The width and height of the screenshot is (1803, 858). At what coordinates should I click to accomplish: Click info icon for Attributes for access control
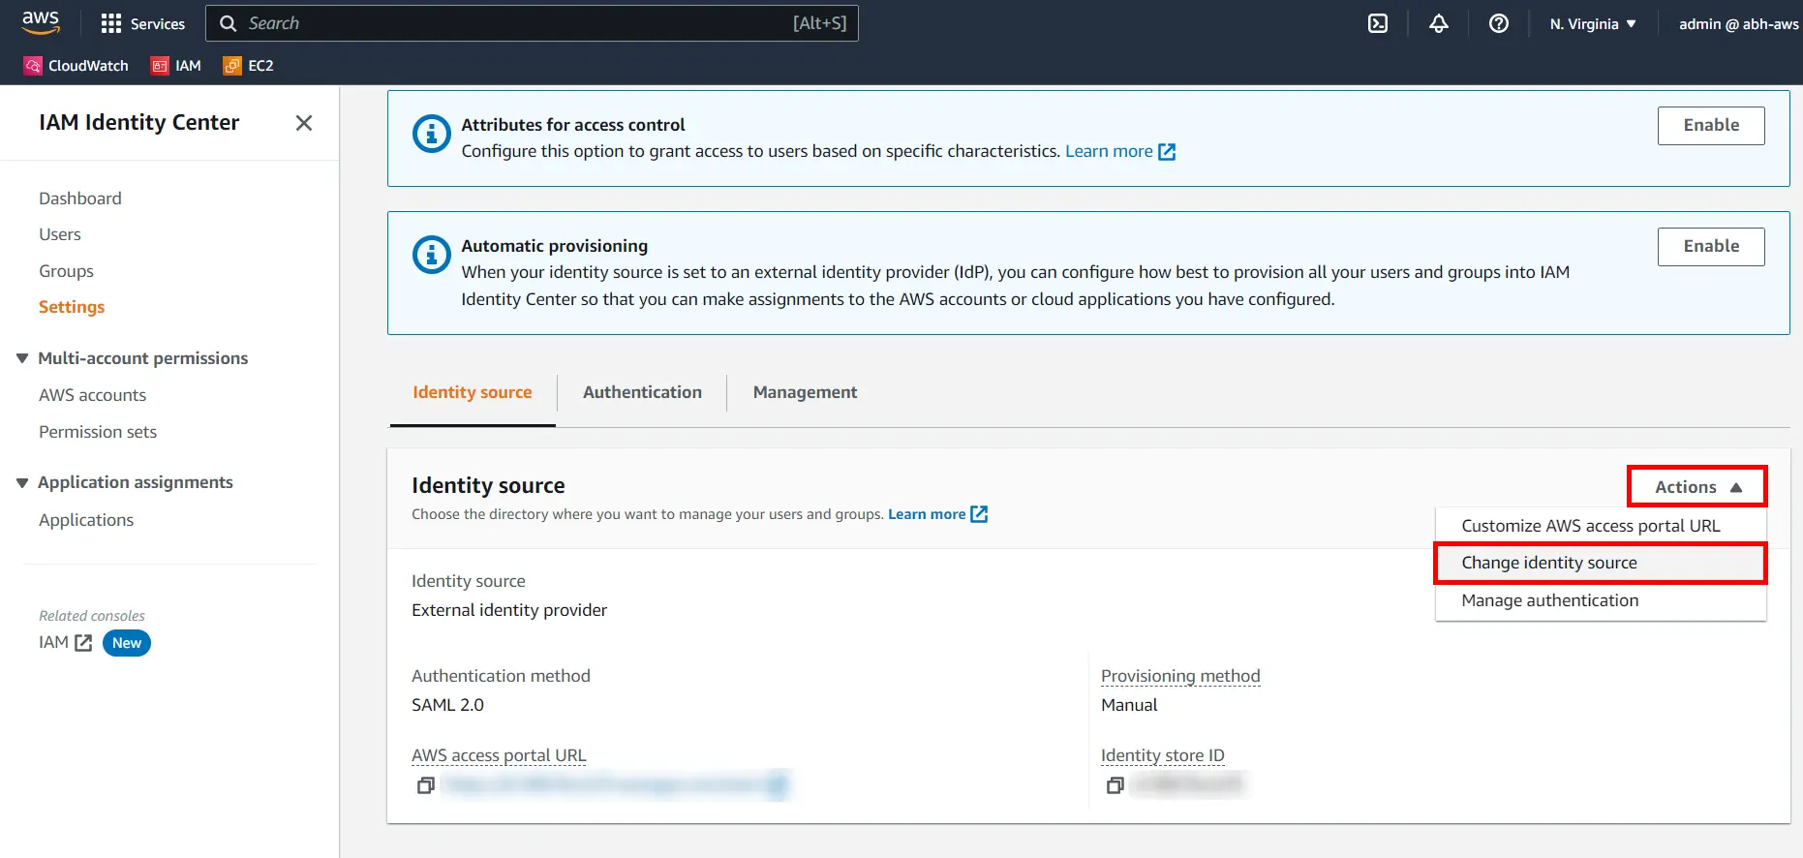(432, 134)
